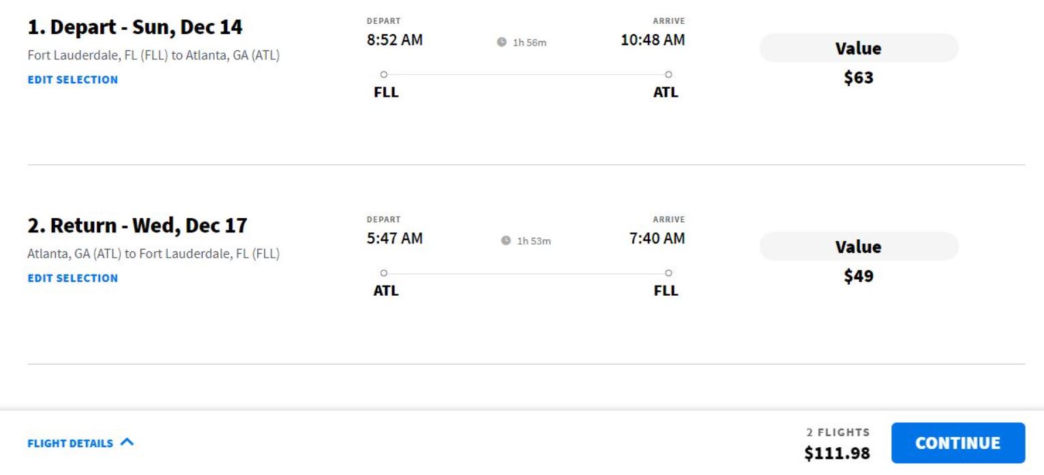Click the ATL origin dot on return route
This screenshot has height=475, width=1044.
[383, 273]
